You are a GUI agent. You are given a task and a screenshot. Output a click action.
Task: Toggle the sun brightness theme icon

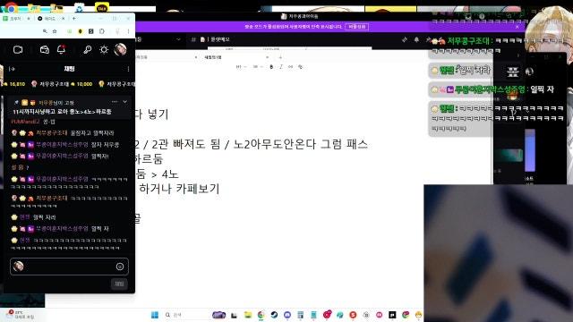pos(104,50)
